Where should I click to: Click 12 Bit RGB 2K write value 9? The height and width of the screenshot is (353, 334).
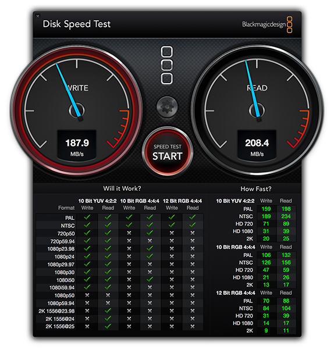click(x=266, y=331)
